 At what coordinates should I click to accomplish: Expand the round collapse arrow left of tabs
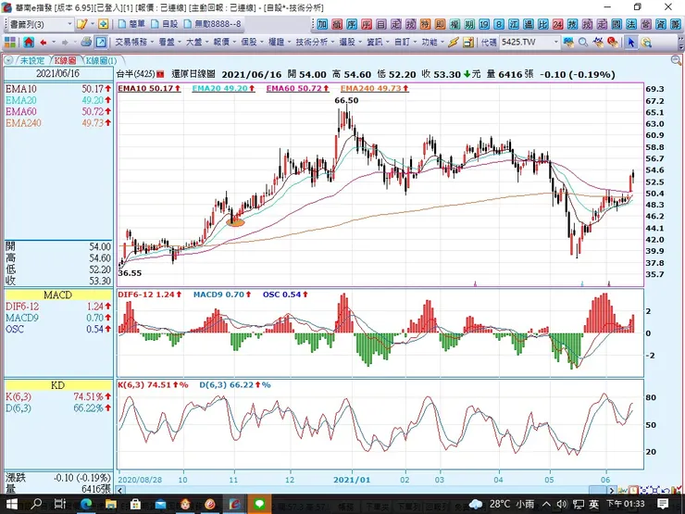coord(6,59)
